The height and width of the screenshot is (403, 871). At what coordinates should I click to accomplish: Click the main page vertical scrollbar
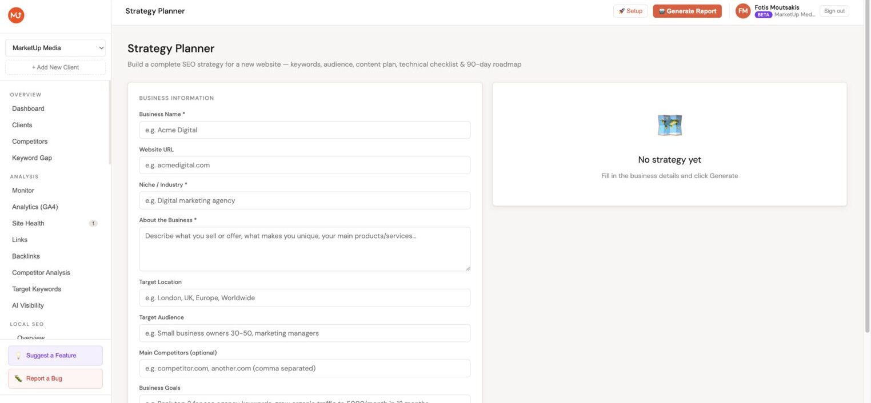pos(867,167)
